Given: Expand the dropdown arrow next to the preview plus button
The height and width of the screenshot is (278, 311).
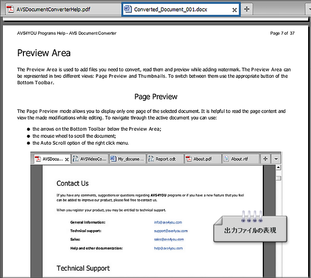Looking at the screenshot, I should coord(276,159).
